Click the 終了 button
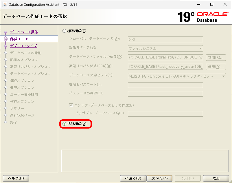This screenshot has width=232, height=183. click(187, 178)
